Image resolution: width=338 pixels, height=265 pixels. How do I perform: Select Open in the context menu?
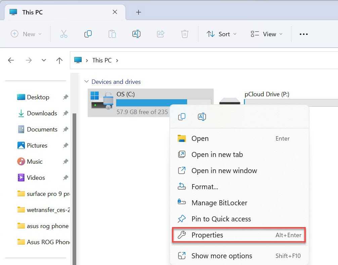tap(239, 139)
